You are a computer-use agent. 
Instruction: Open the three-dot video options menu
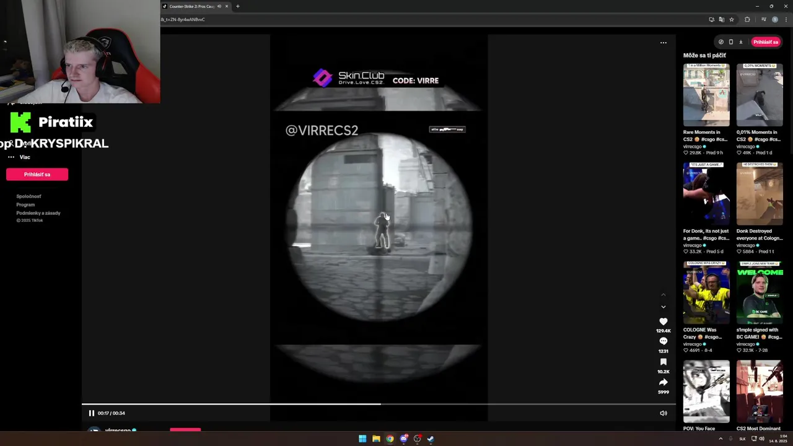click(x=663, y=43)
